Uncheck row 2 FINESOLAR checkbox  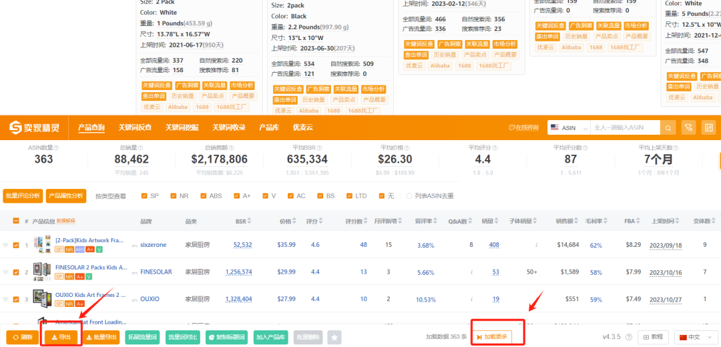coord(16,272)
